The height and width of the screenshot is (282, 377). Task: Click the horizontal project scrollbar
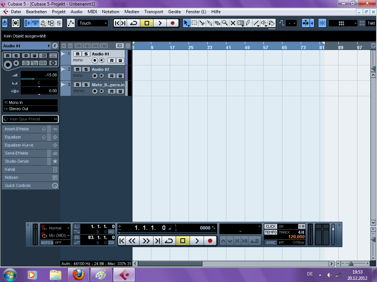pos(170,264)
